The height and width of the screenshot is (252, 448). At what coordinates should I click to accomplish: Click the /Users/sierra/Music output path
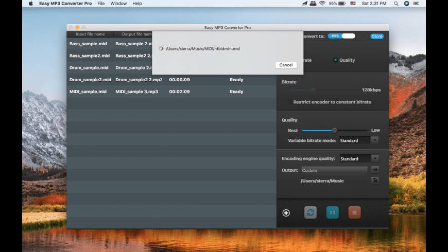322,181
